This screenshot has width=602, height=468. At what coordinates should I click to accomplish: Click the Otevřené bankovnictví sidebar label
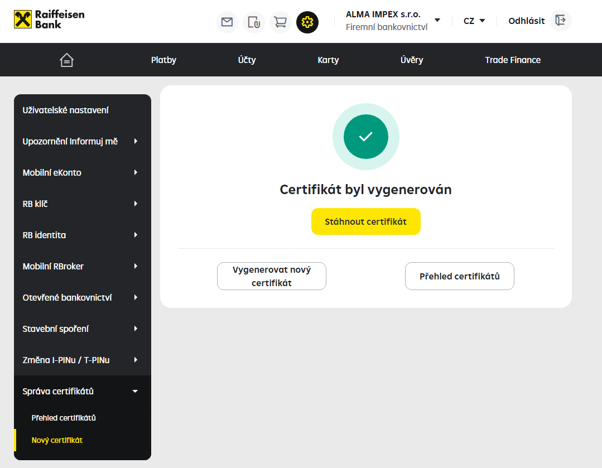click(x=67, y=297)
